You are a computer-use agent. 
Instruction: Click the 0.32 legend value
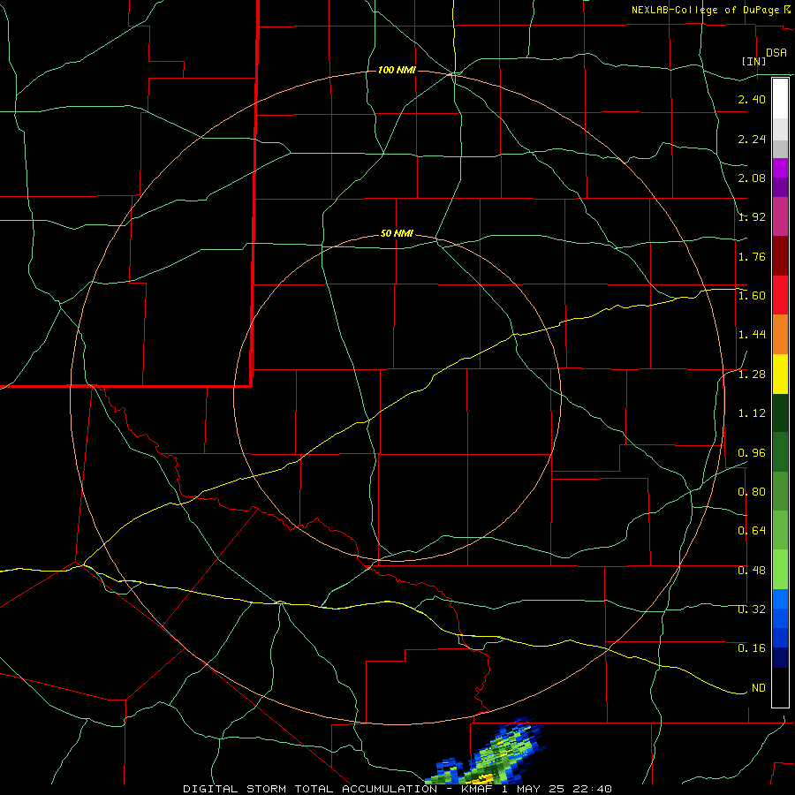tap(752, 609)
